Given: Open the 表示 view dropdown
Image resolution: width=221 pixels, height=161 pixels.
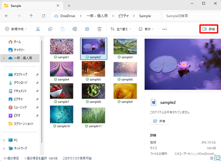Looking at the screenshot, I should pyautogui.click(x=146, y=29).
